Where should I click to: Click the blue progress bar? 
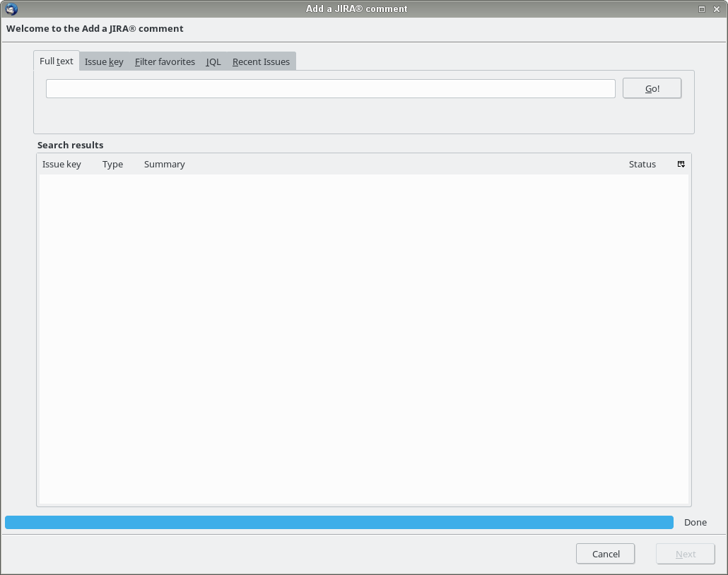339,523
